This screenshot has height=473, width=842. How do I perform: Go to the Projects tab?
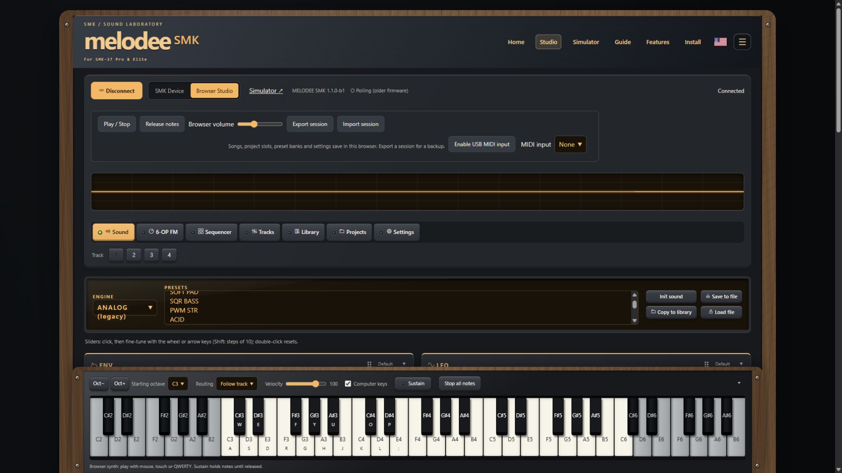(349, 232)
